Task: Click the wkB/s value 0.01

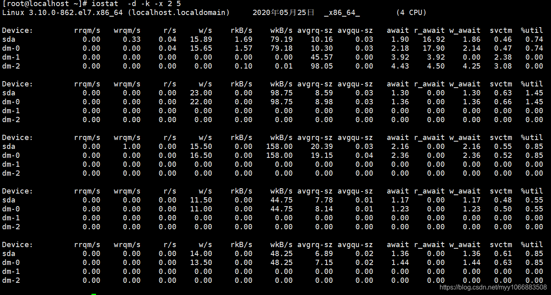Action: click(x=283, y=66)
